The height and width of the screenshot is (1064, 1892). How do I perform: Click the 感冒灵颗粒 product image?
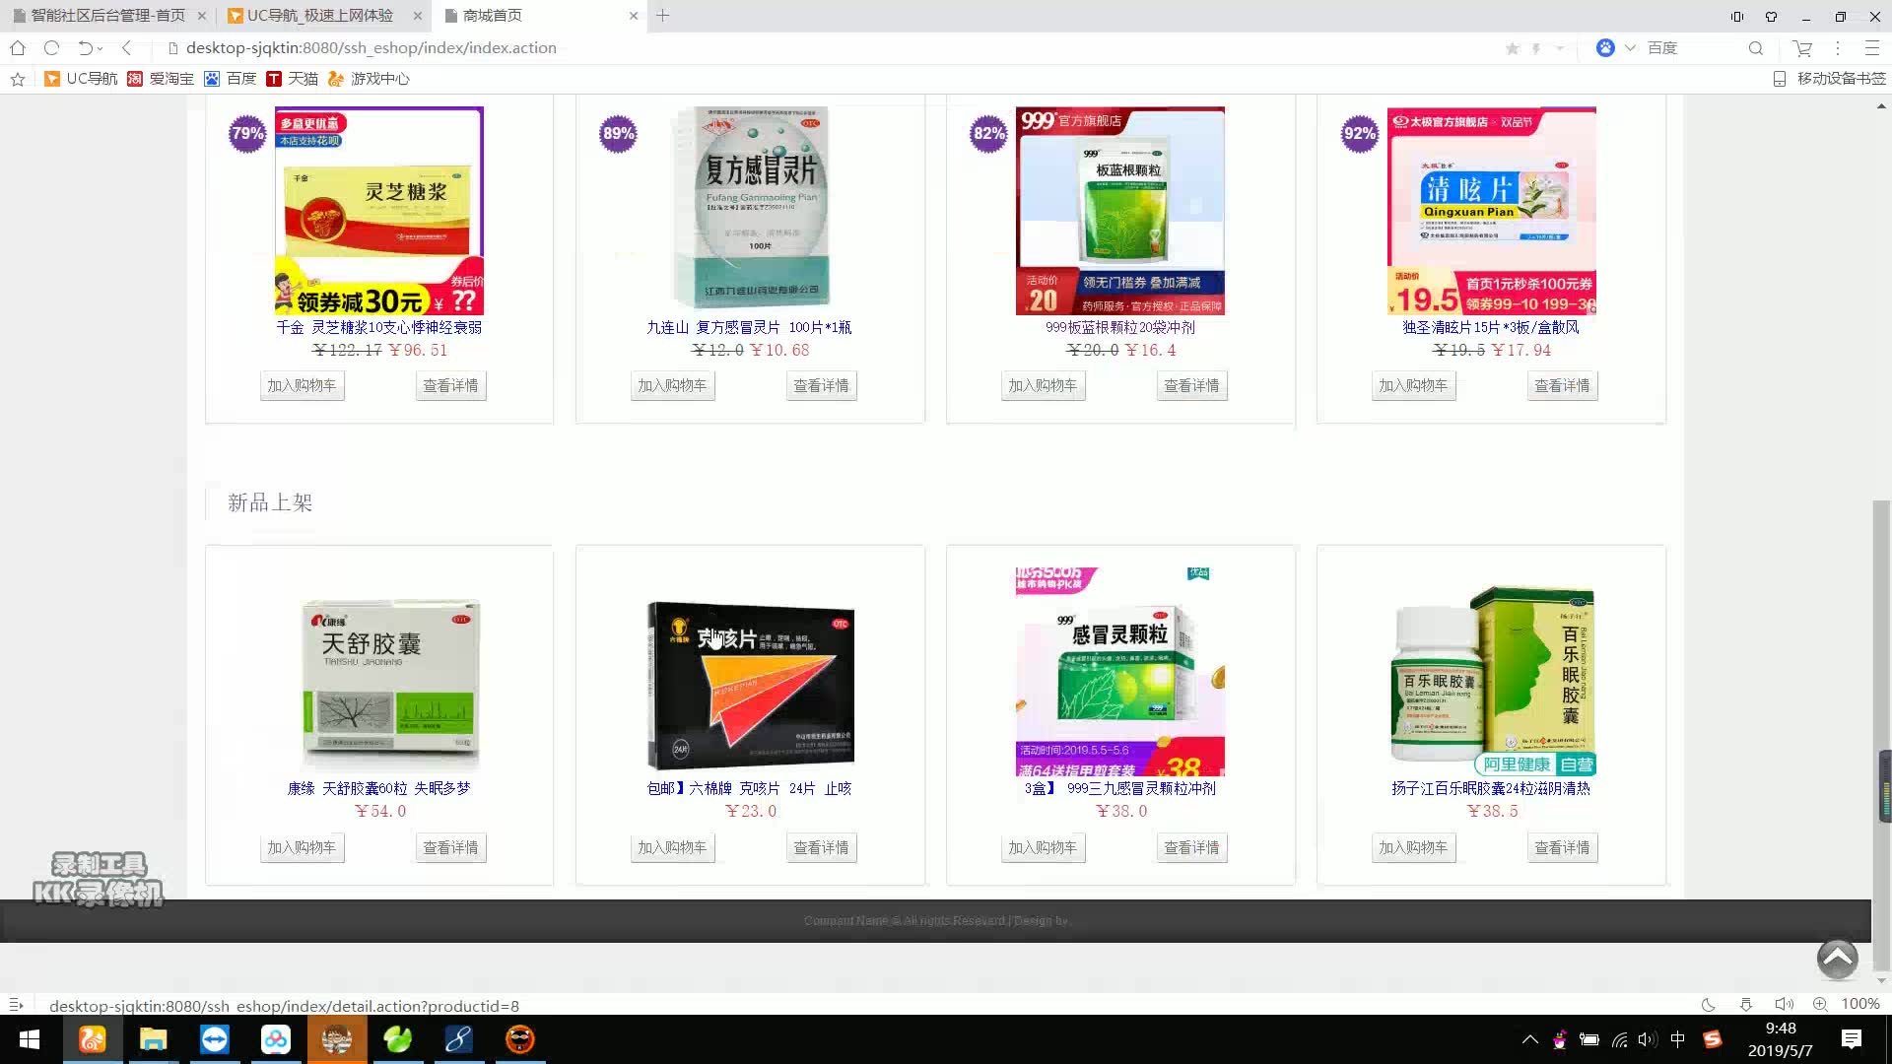pyautogui.click(x=1120, y=672)
